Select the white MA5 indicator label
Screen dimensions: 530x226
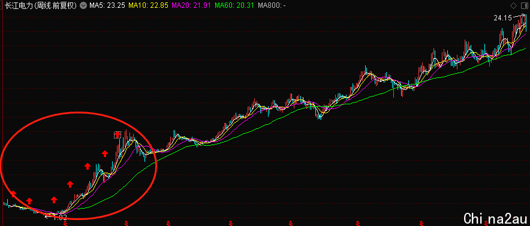[x=107, y=6]
